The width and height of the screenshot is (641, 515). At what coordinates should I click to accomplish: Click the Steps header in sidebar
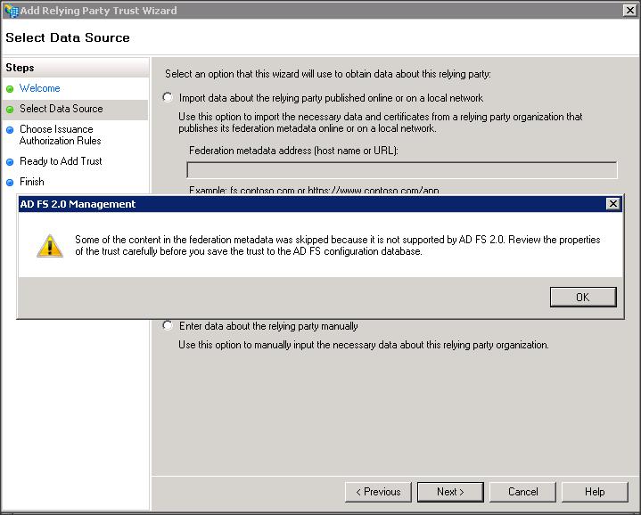[x=20, y=68]
